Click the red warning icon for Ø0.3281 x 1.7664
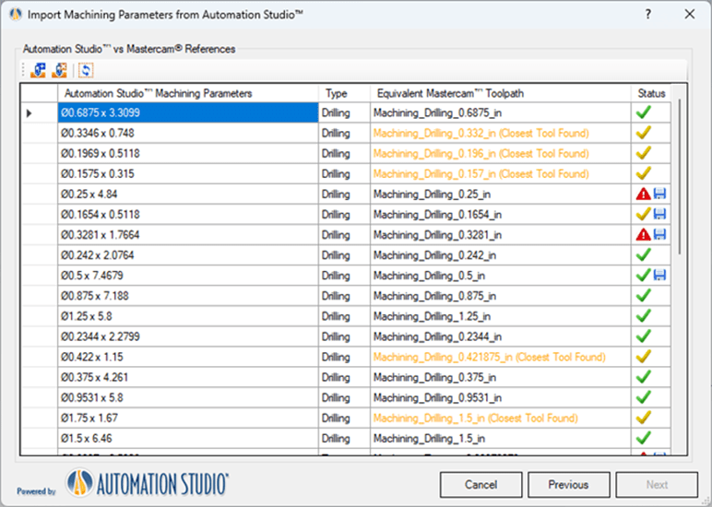 (644, 235)
